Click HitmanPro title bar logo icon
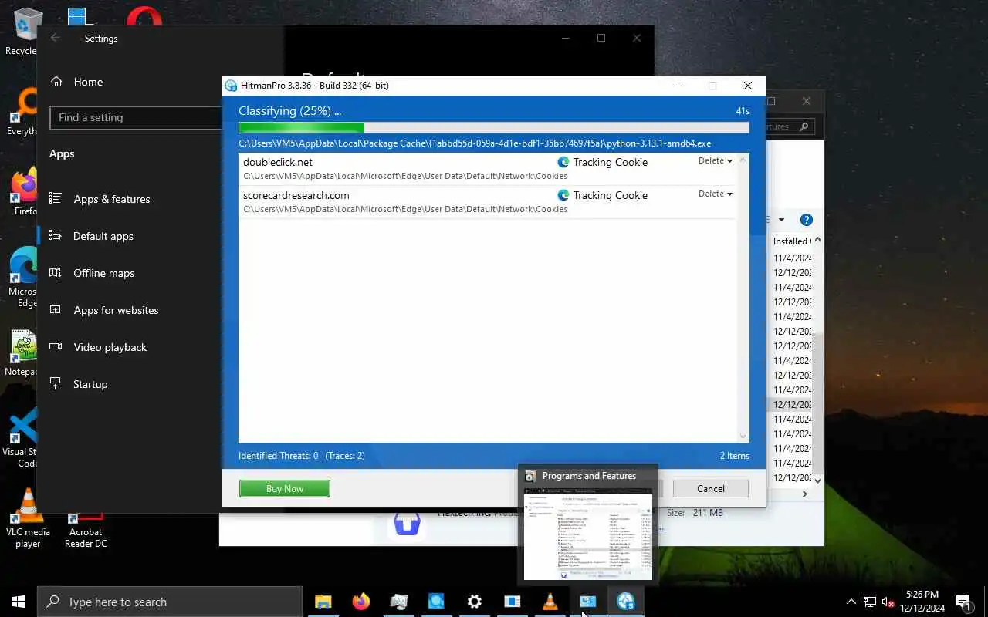 coord(231,86)
